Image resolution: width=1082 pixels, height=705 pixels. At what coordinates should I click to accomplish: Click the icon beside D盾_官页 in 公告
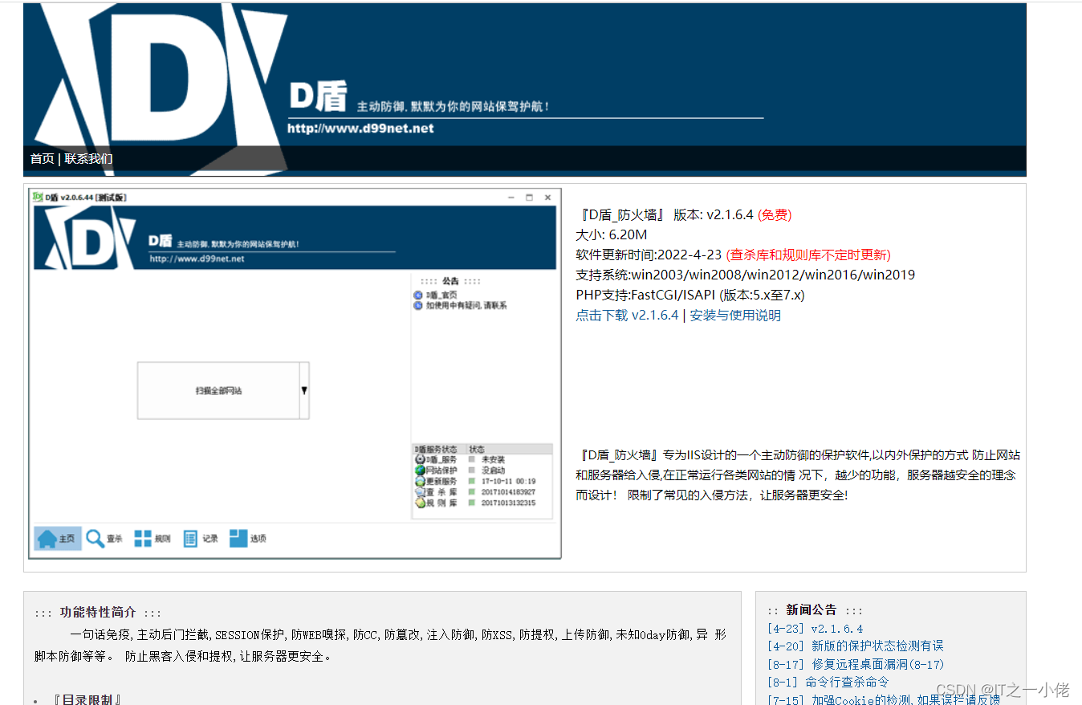pos(418,295)
